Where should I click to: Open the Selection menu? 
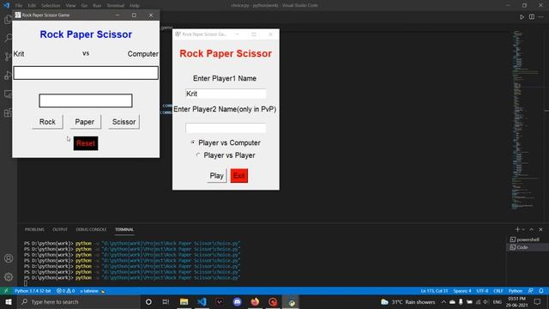(x=51, y=6)
